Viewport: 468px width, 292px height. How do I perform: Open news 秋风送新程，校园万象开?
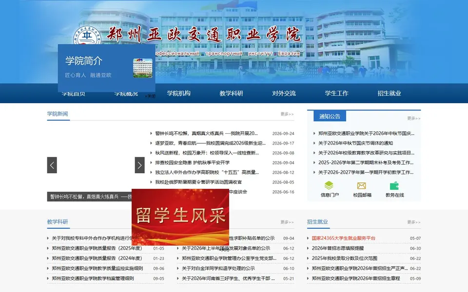pos(207,153)
